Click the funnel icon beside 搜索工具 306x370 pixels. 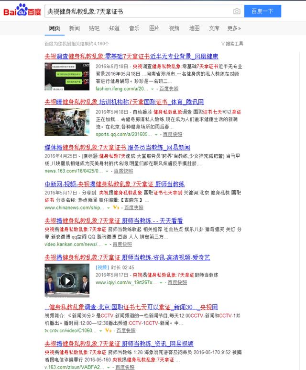click(x=223, y=44)
